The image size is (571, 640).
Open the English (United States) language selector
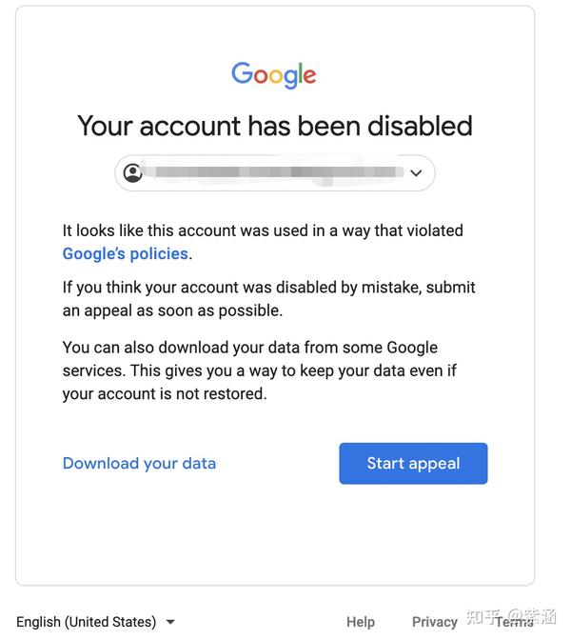click(87, 622)
